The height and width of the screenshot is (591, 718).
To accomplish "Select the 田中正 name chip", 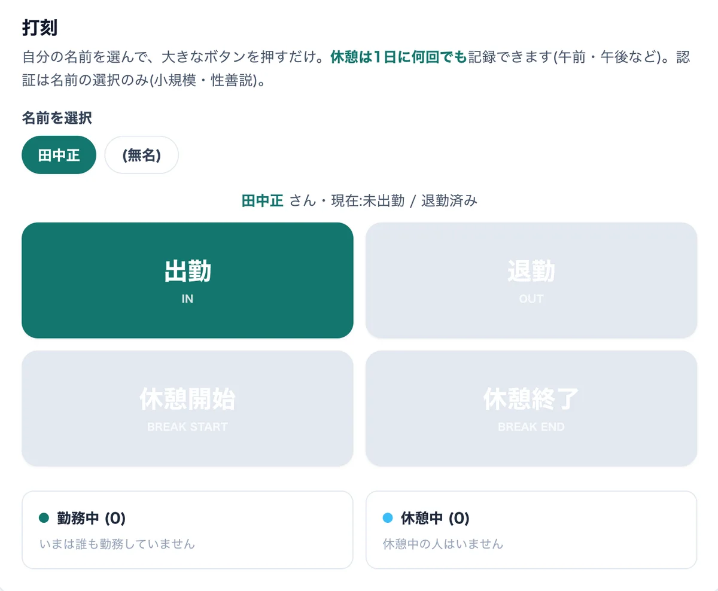I will [59, 155].
